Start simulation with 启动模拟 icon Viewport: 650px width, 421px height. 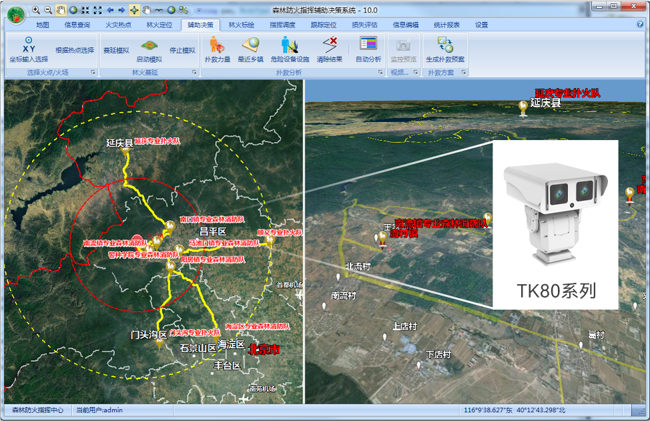(x=149, y=50)
